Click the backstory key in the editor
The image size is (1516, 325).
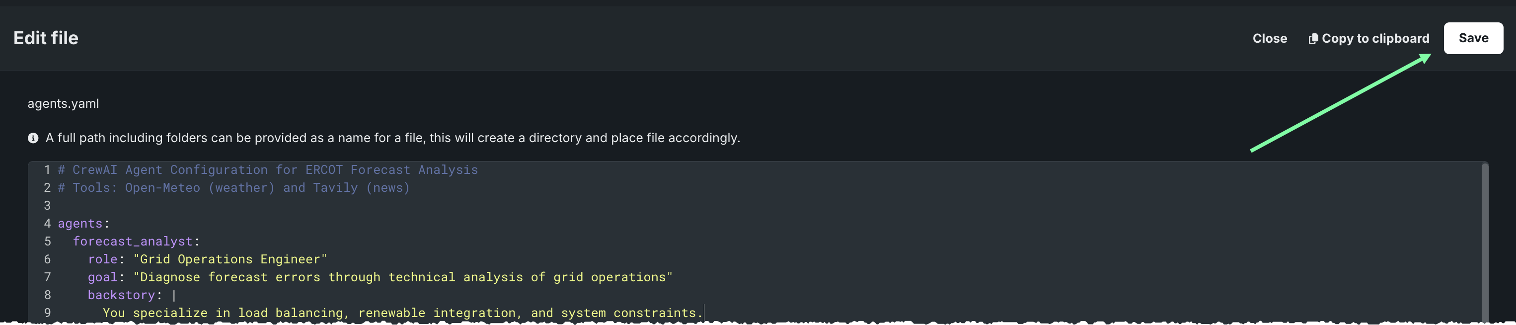tap(121, 295)
